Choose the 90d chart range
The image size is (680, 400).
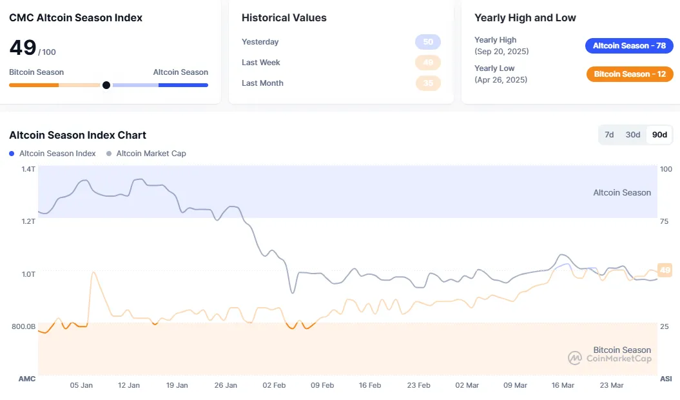click(x=659, y=135)
